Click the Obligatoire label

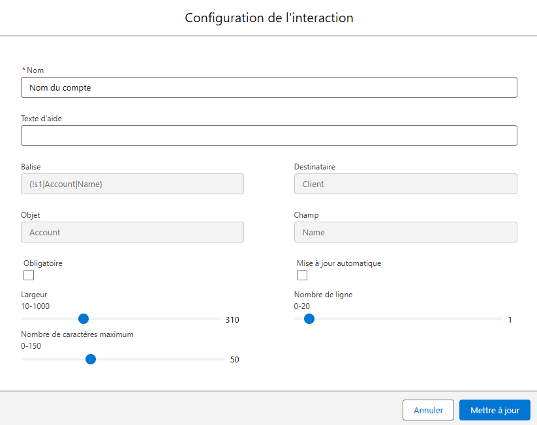[43, 263]
